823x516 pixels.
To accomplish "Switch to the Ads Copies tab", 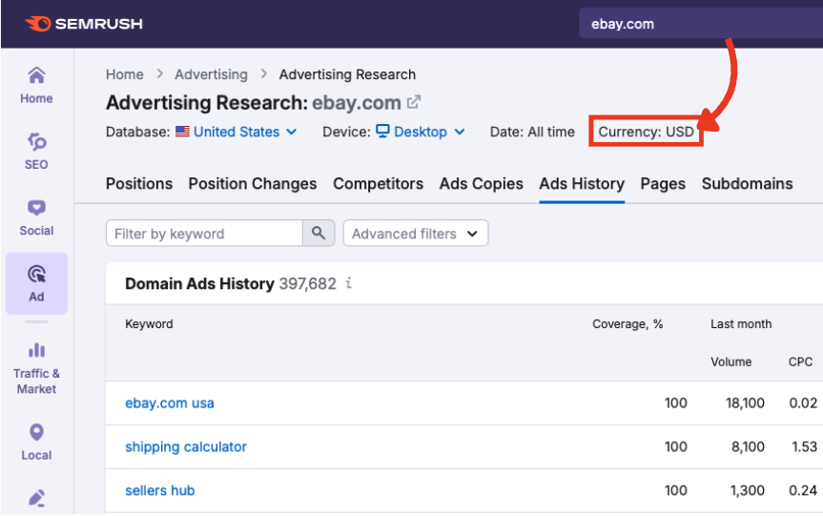I will coord(481,183).
